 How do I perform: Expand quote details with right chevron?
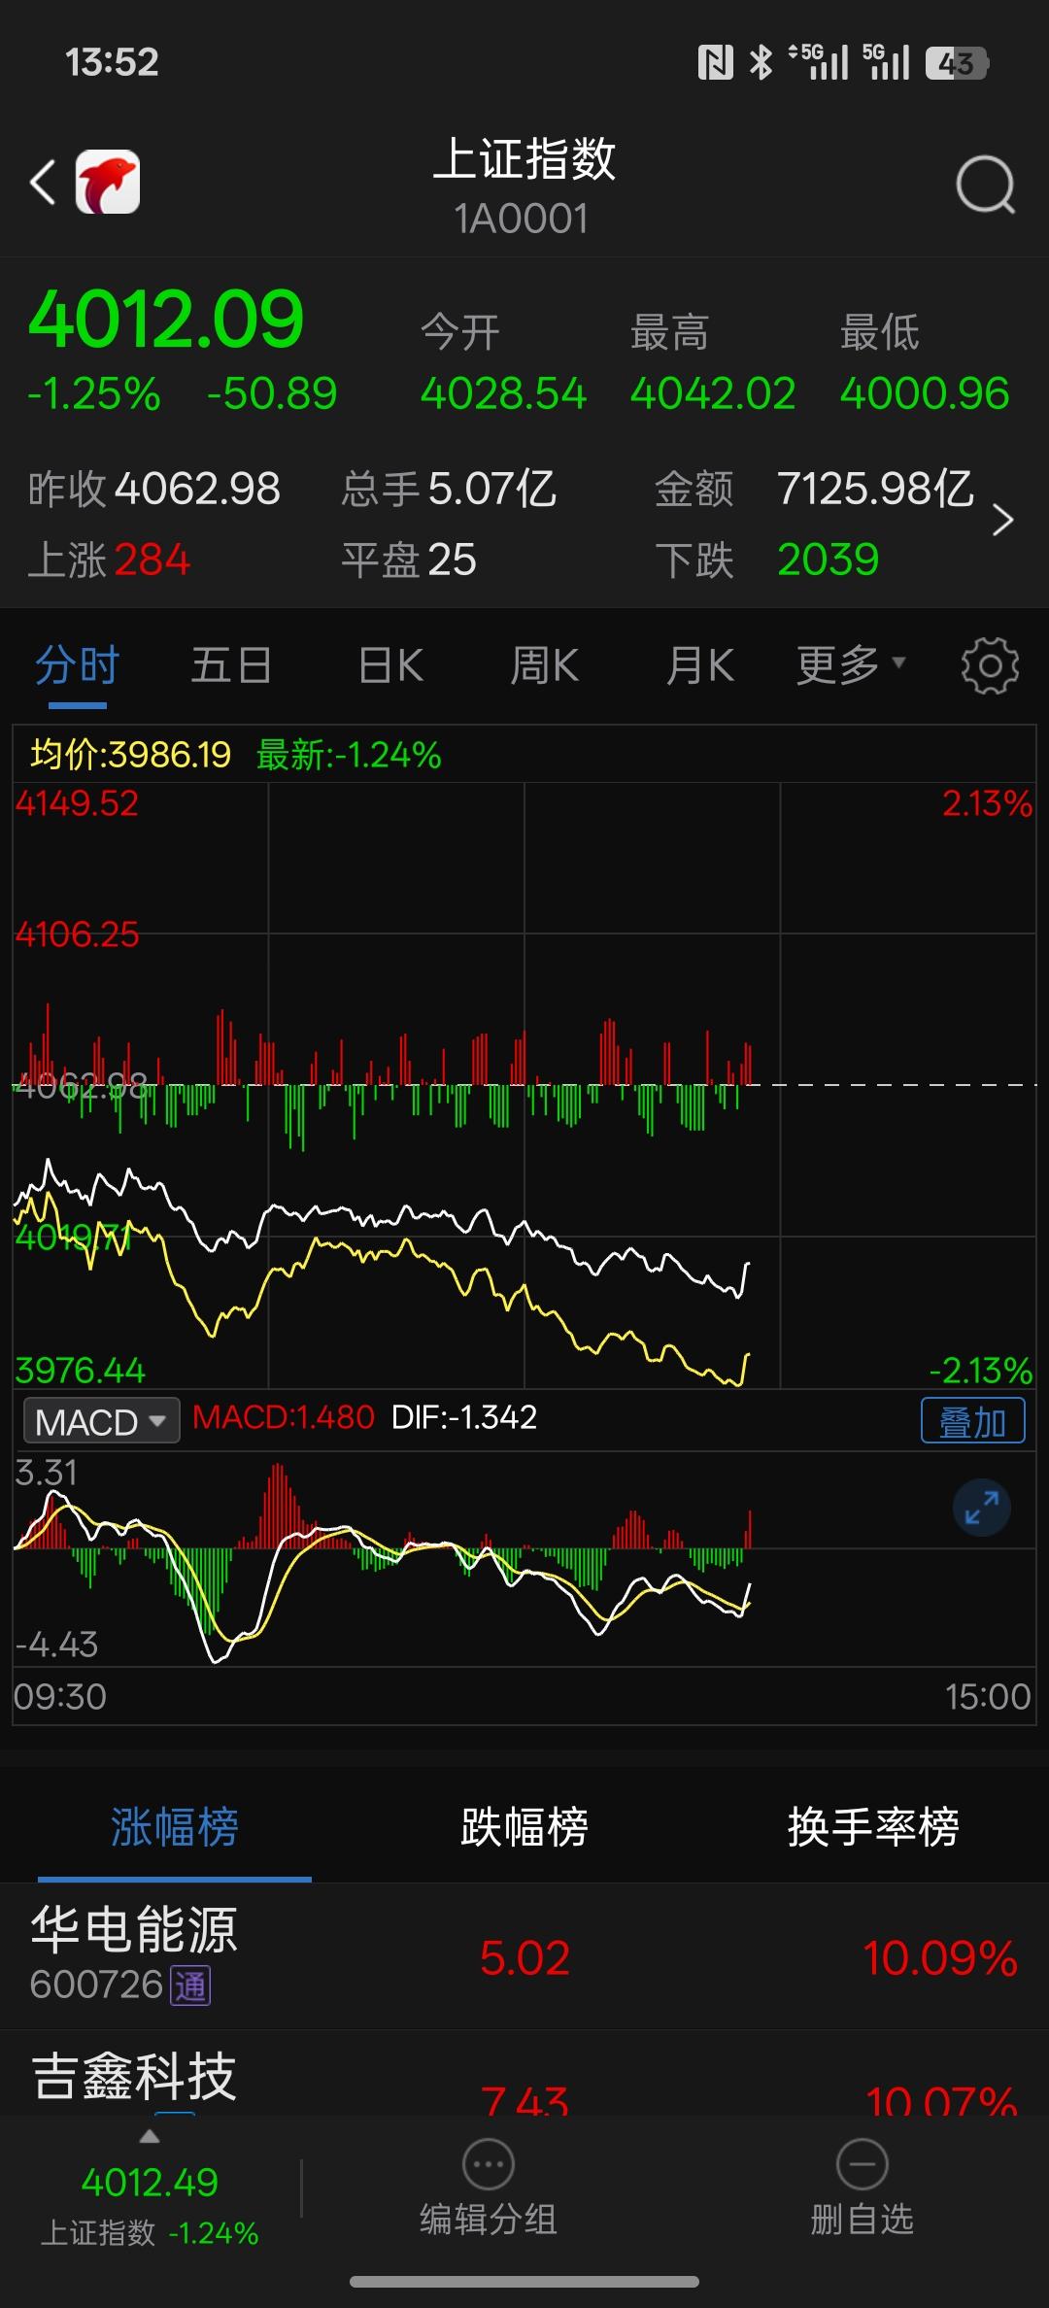[1003, 521]
